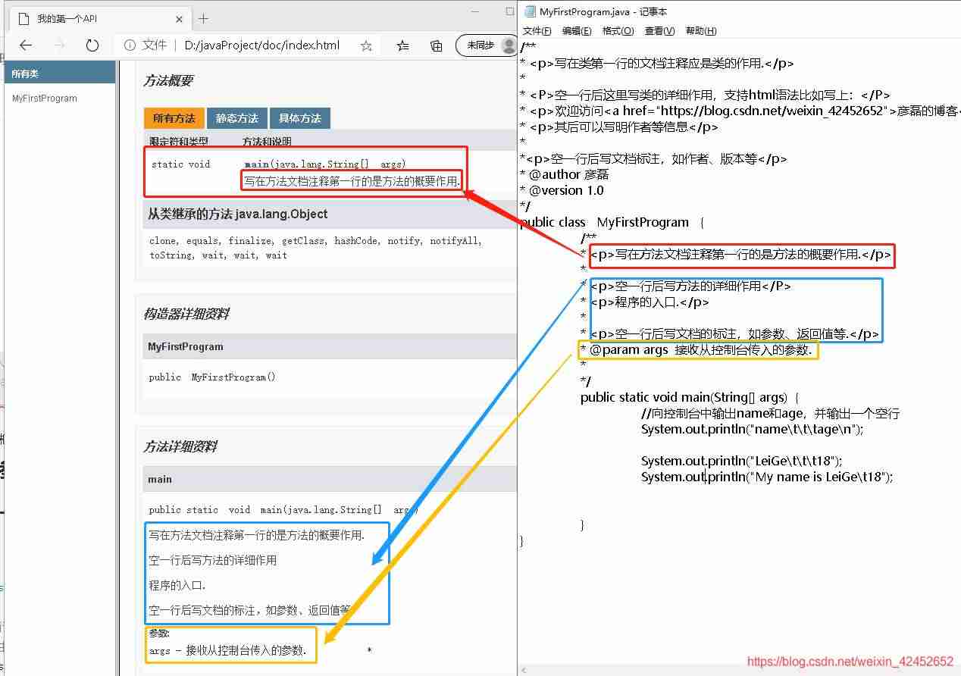Click the 欢迎访问 href line in Notepad
The height and width of the screenshot is (676, 961).
(x=740, y=111)
